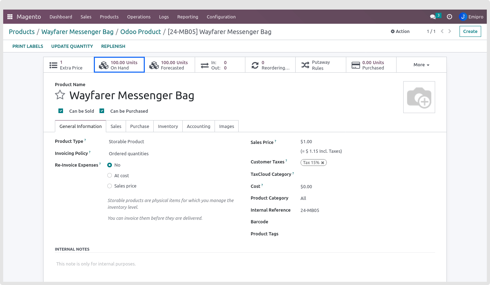The image size is (490, 285).
Task: Switch to the Inventory tab
Action: [x=168, y=126]
